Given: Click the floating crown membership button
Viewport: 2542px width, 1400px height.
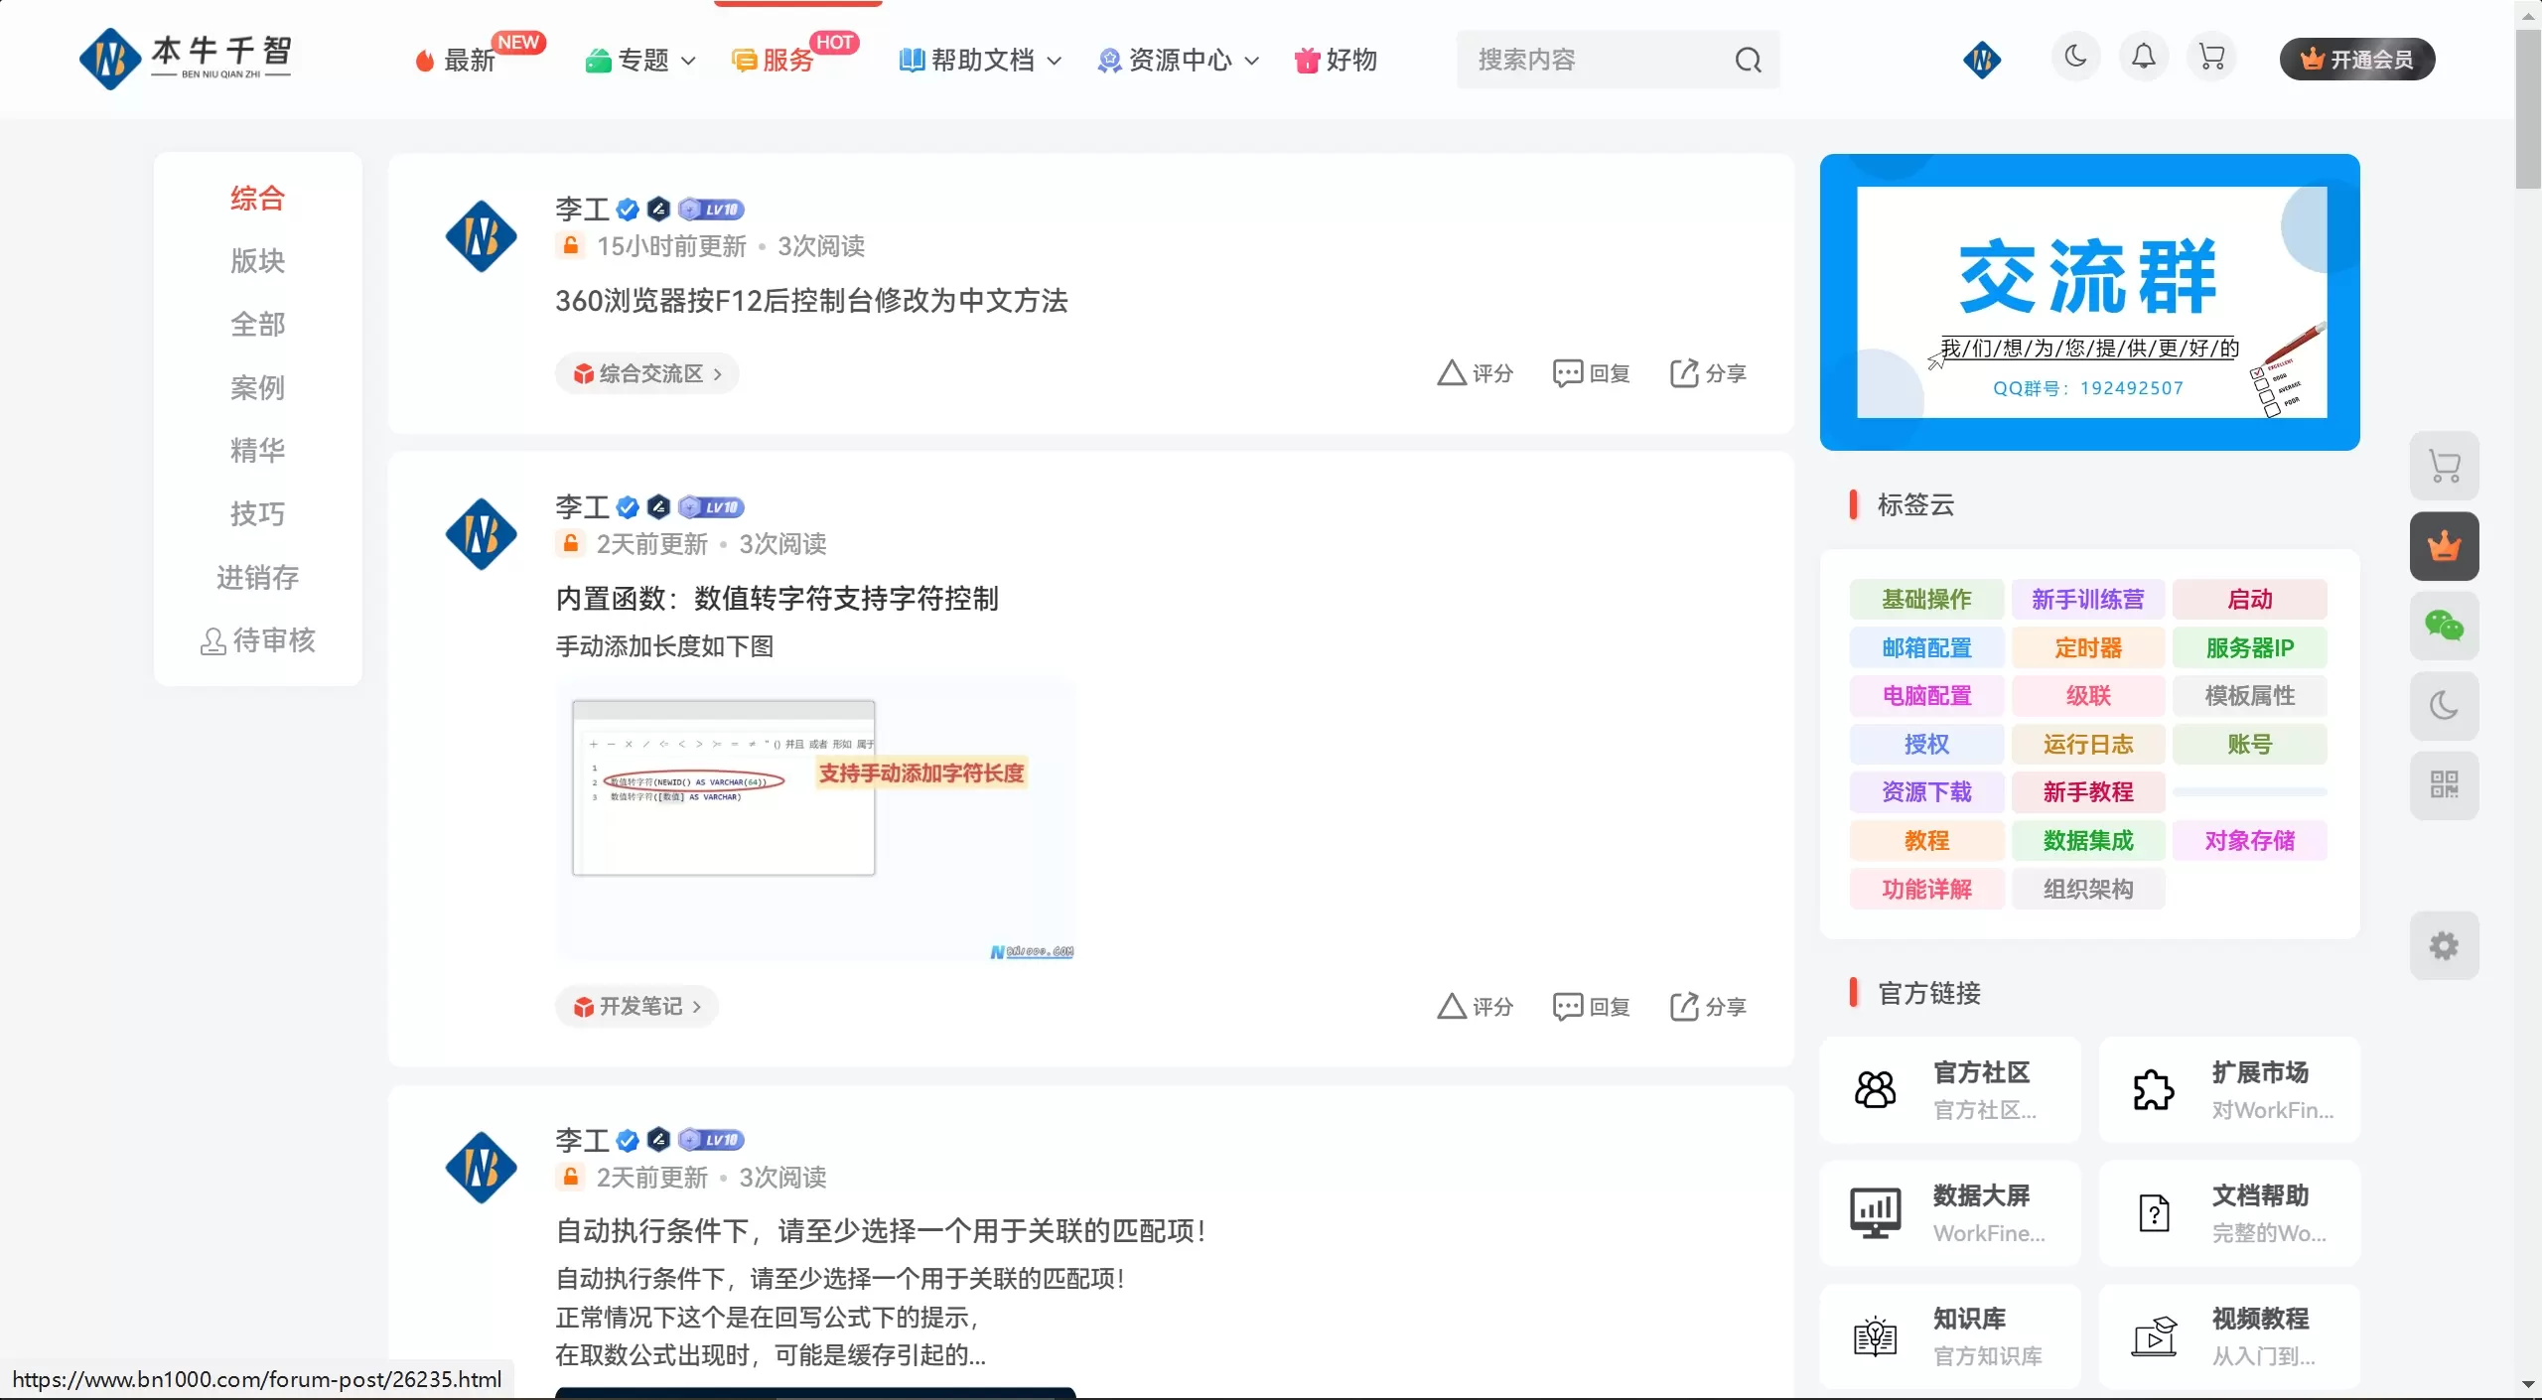Looking at the screenshot, I should click(2444, 546).
